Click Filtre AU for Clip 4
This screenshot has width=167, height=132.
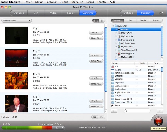click(x=96, y=106)
